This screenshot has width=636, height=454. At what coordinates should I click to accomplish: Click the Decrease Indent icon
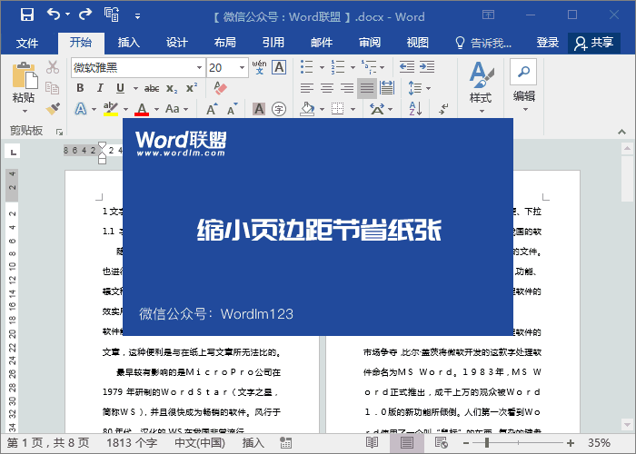coord(407,67)
